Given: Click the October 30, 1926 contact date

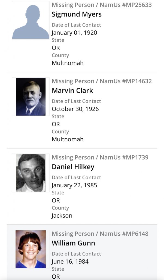Looking at the screenshot, I should 75,109.
